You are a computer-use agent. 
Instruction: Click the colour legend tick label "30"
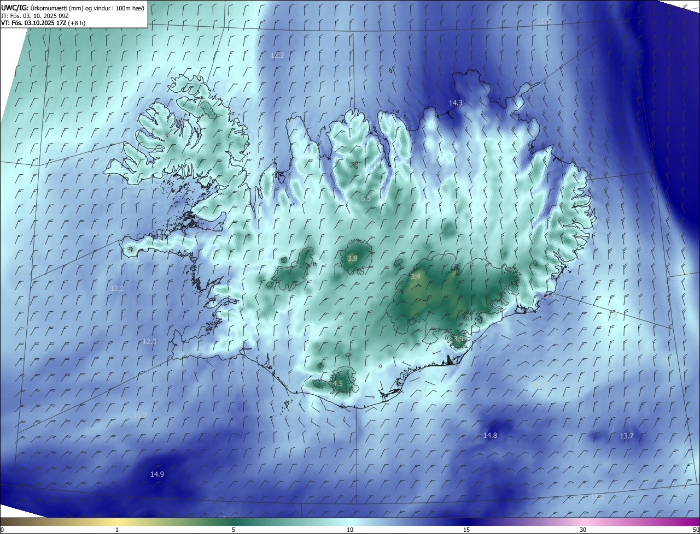(x=583, y=530)
